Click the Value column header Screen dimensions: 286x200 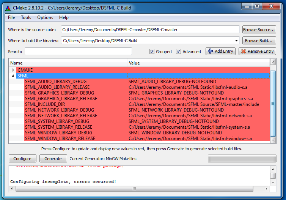[198, 63]
